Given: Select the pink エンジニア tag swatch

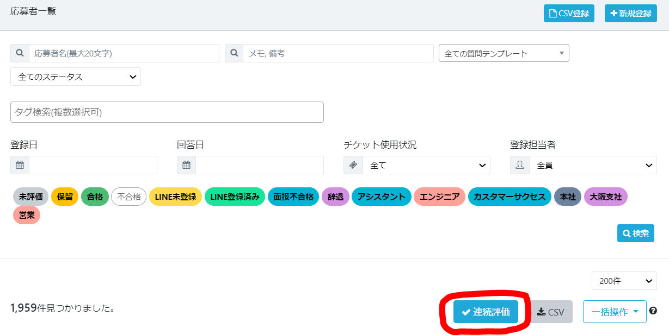Looking at the screenshot, I should coord(439,197).
